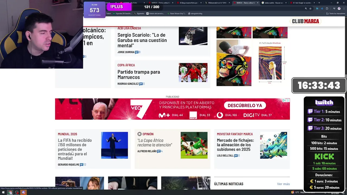Click the zoom magnifier icon in address bar

(306, 8)
